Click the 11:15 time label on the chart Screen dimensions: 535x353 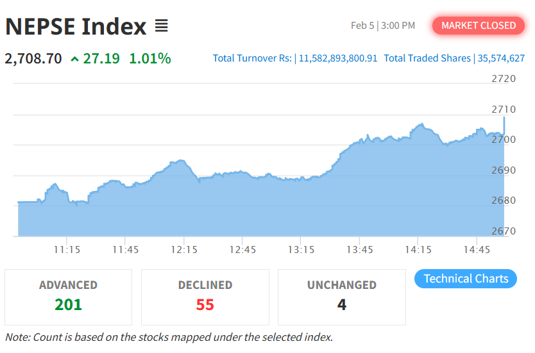[67, 249]
